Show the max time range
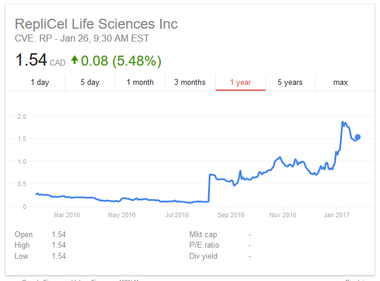Image resolution: width=380 pixels, height=281 pixels. point(340,83)
